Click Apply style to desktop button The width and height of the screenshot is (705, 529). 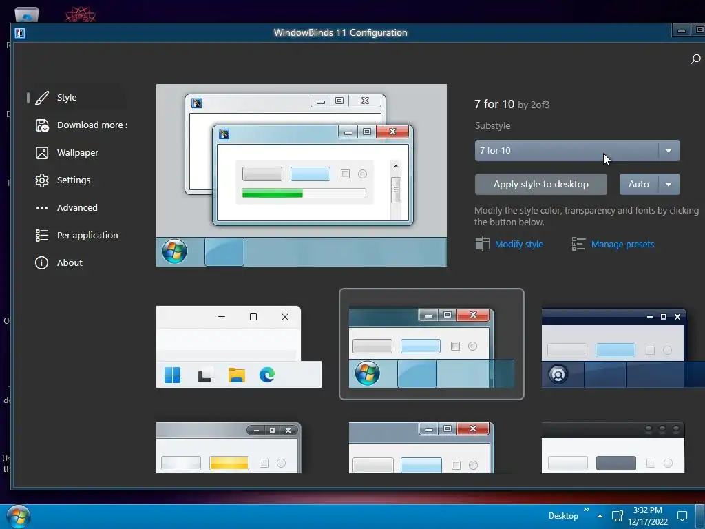pyautogui.click(x=541, y=185)
